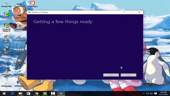Open the taskbar clock showing 1:46 AM
The width and height of the screenshot is (170, 96).
coord(163,94)
